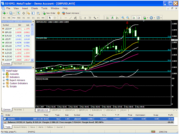This screenshot has width=179, height=134.
Task: Toggle the Navigator star-folder icon
Action: pos(28,13)
